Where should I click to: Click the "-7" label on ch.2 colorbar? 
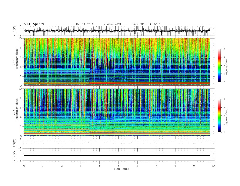coord(224,132)
